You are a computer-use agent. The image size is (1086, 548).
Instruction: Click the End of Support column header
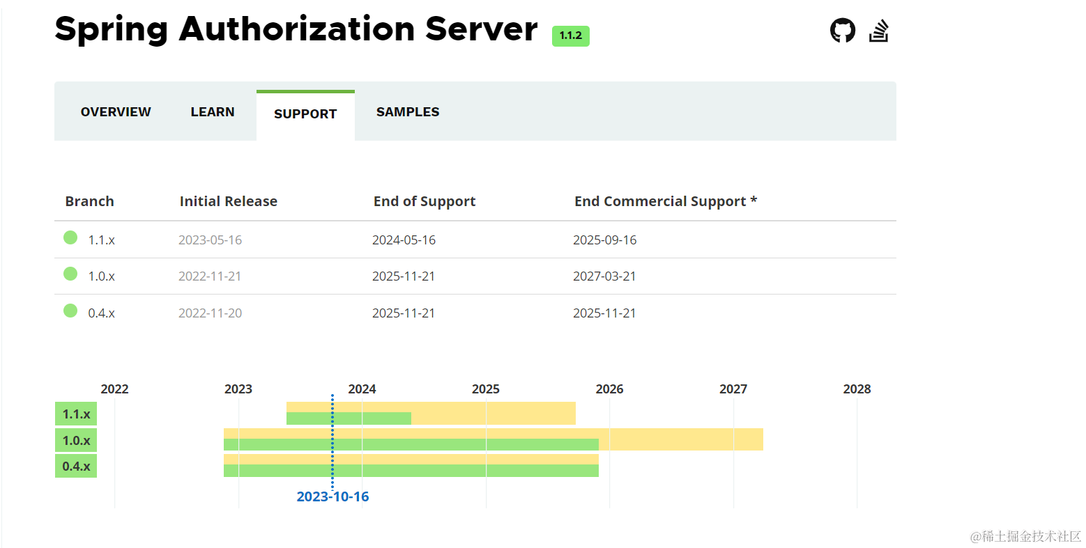tap(425, 201)
